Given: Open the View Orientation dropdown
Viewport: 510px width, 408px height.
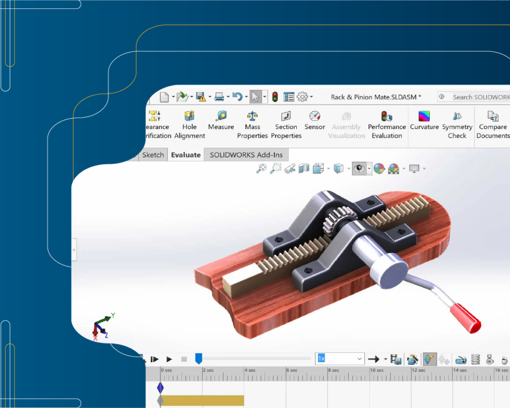Looking at the screenshot, I should pos(327,168).
